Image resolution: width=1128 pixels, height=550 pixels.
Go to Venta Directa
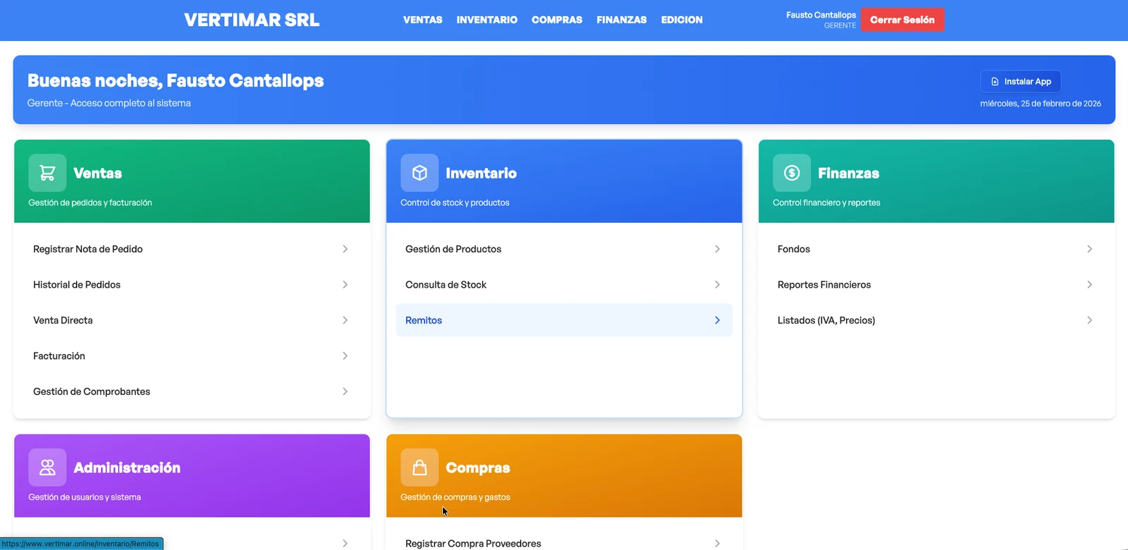coord(192,320)
